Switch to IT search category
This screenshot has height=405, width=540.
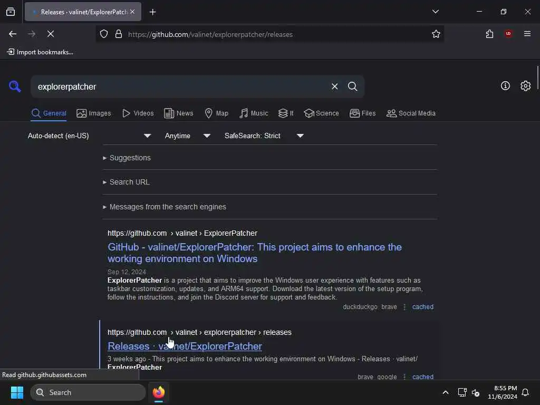point(286,113)
